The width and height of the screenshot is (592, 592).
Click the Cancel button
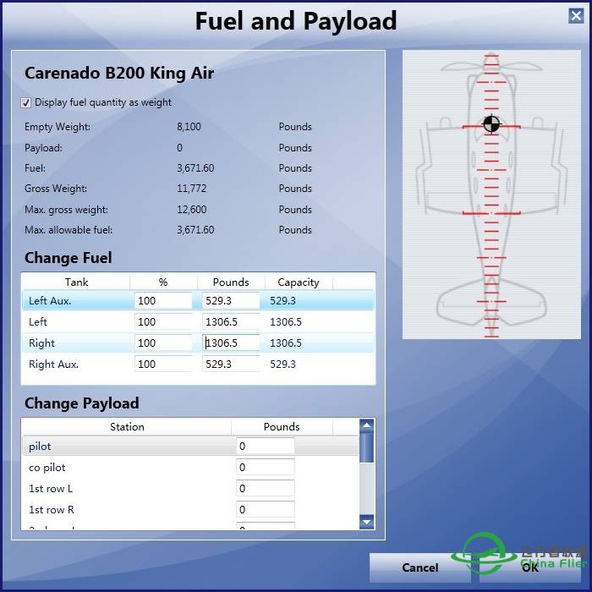pyautogui.click(x=419, y=567)
